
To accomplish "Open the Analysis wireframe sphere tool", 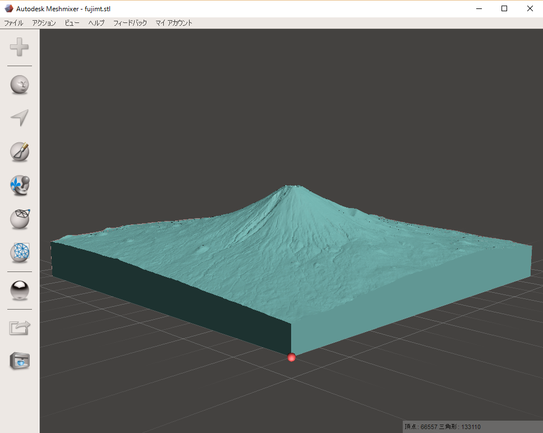I will (20, 252).
